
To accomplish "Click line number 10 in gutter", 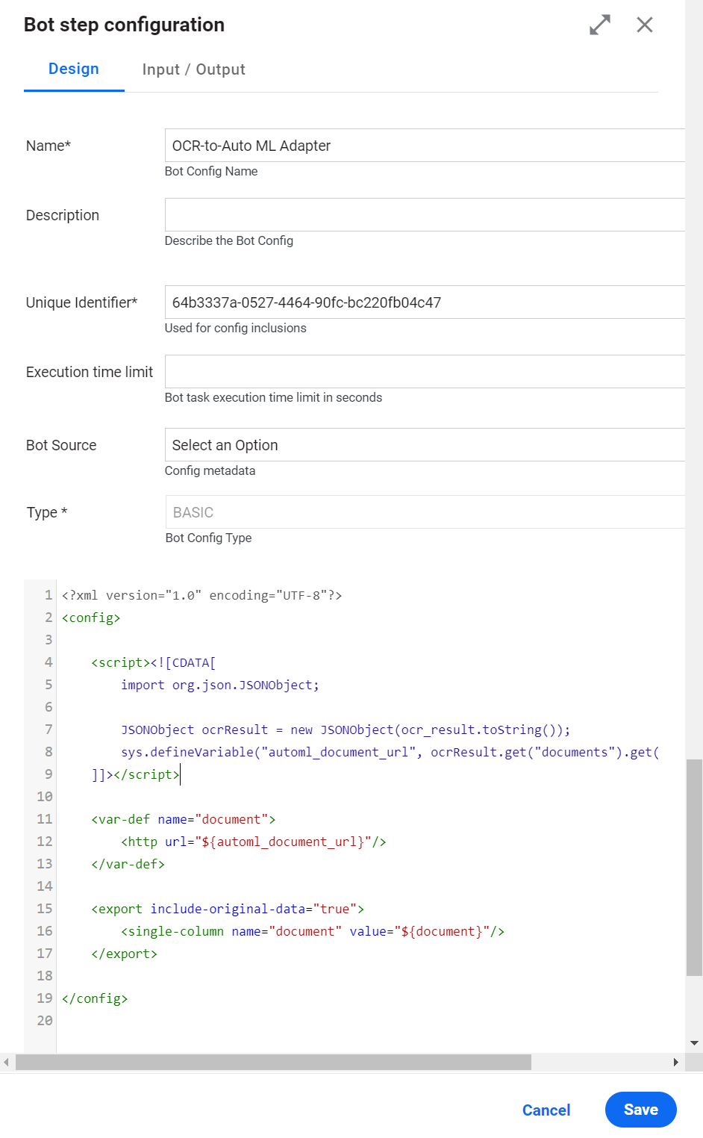I will [45, 797].
